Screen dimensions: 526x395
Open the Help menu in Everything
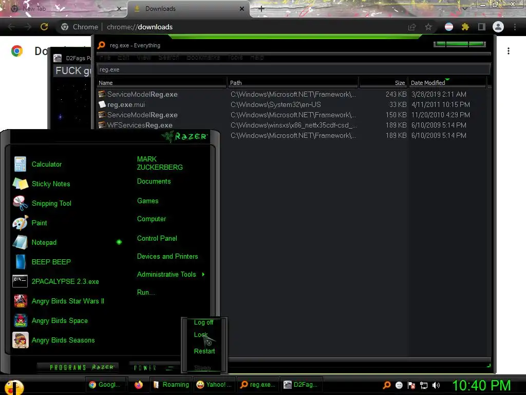click(x=257, y=58)
